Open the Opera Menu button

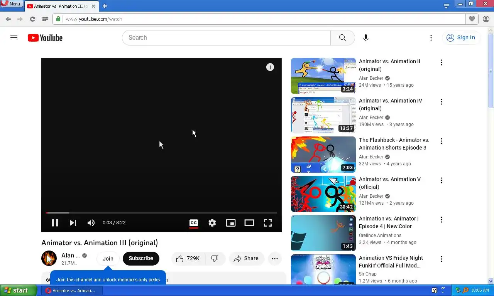click(11, 3)
